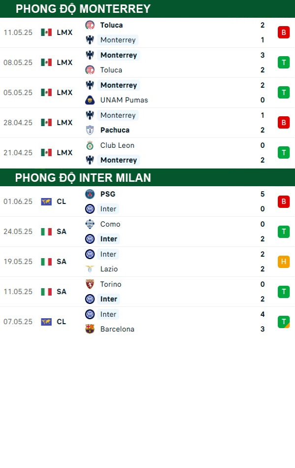Click Mexico flag in the 21.04.25 row

[46, 153]
